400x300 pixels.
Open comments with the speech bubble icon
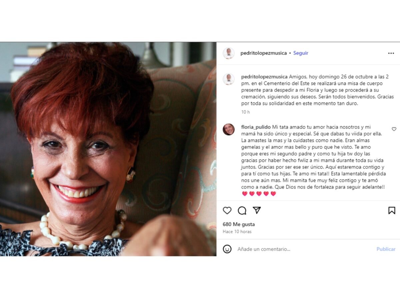point(242,210)
